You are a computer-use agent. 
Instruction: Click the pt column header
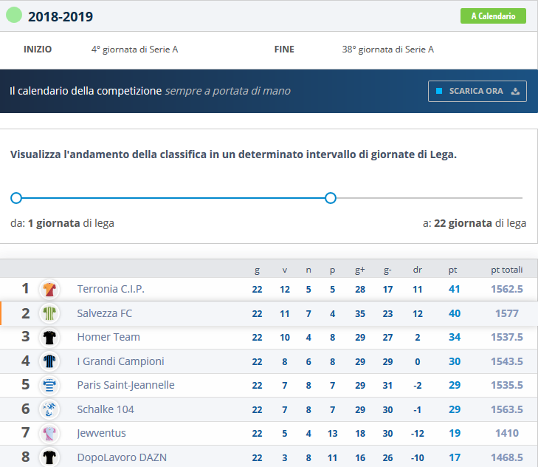tap(453, 270)
